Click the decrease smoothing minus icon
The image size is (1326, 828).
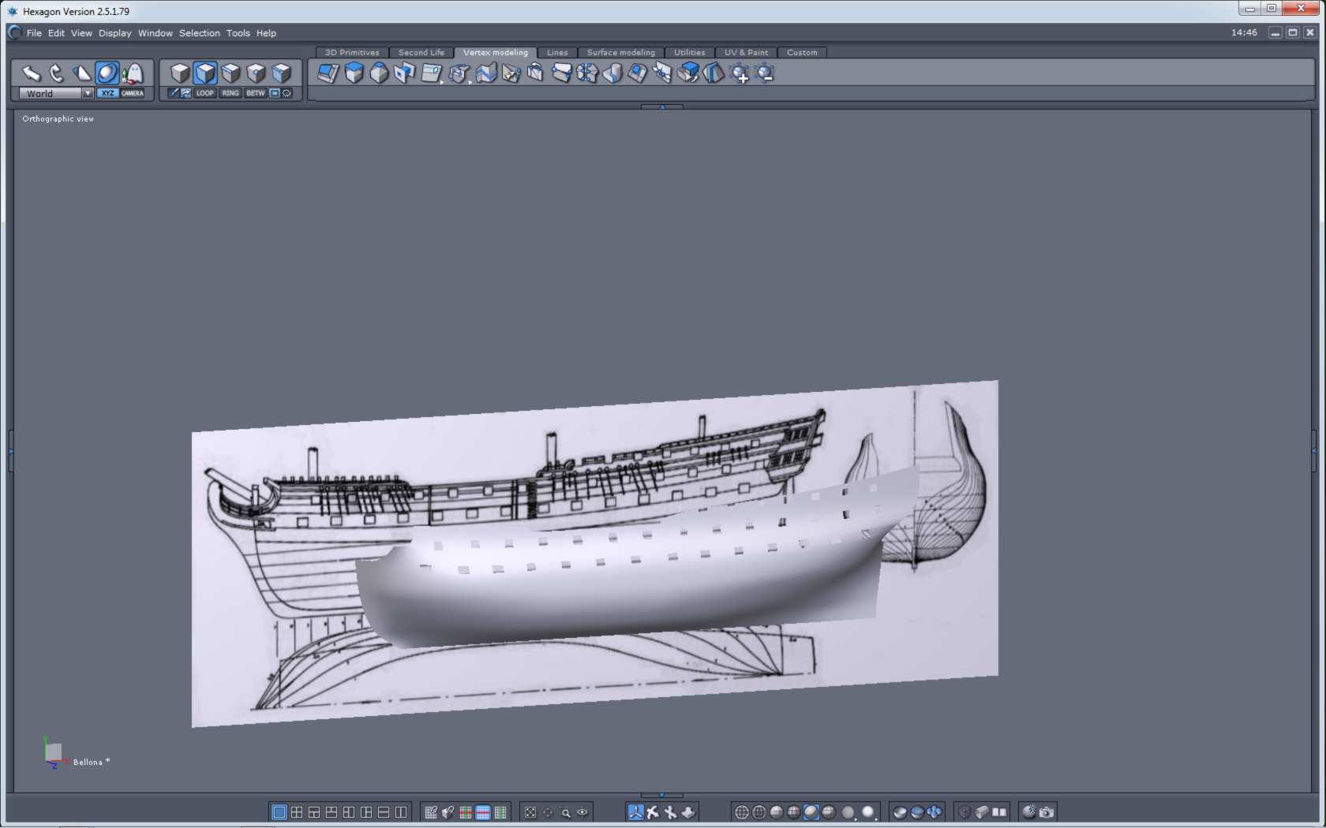click(x=764, y=73)
